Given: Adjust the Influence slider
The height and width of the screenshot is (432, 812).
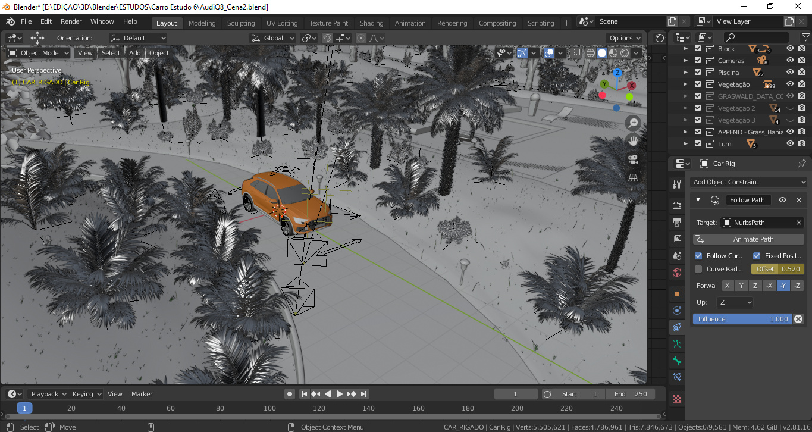Looking at the screenshot, I should point(742,319).
